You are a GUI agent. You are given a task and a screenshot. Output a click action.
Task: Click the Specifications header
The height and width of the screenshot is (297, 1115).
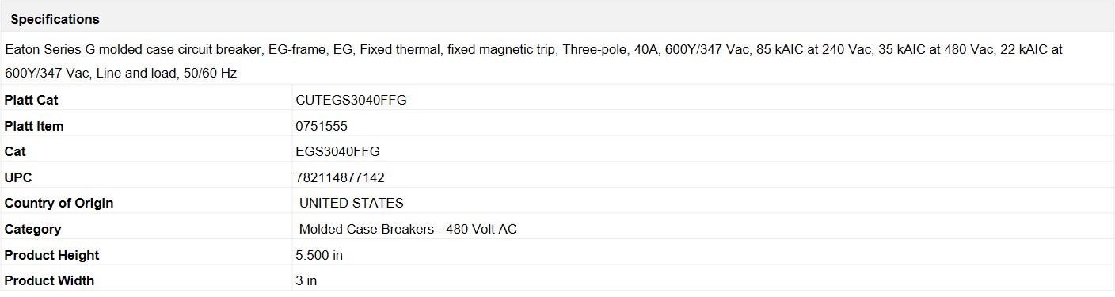55,19
